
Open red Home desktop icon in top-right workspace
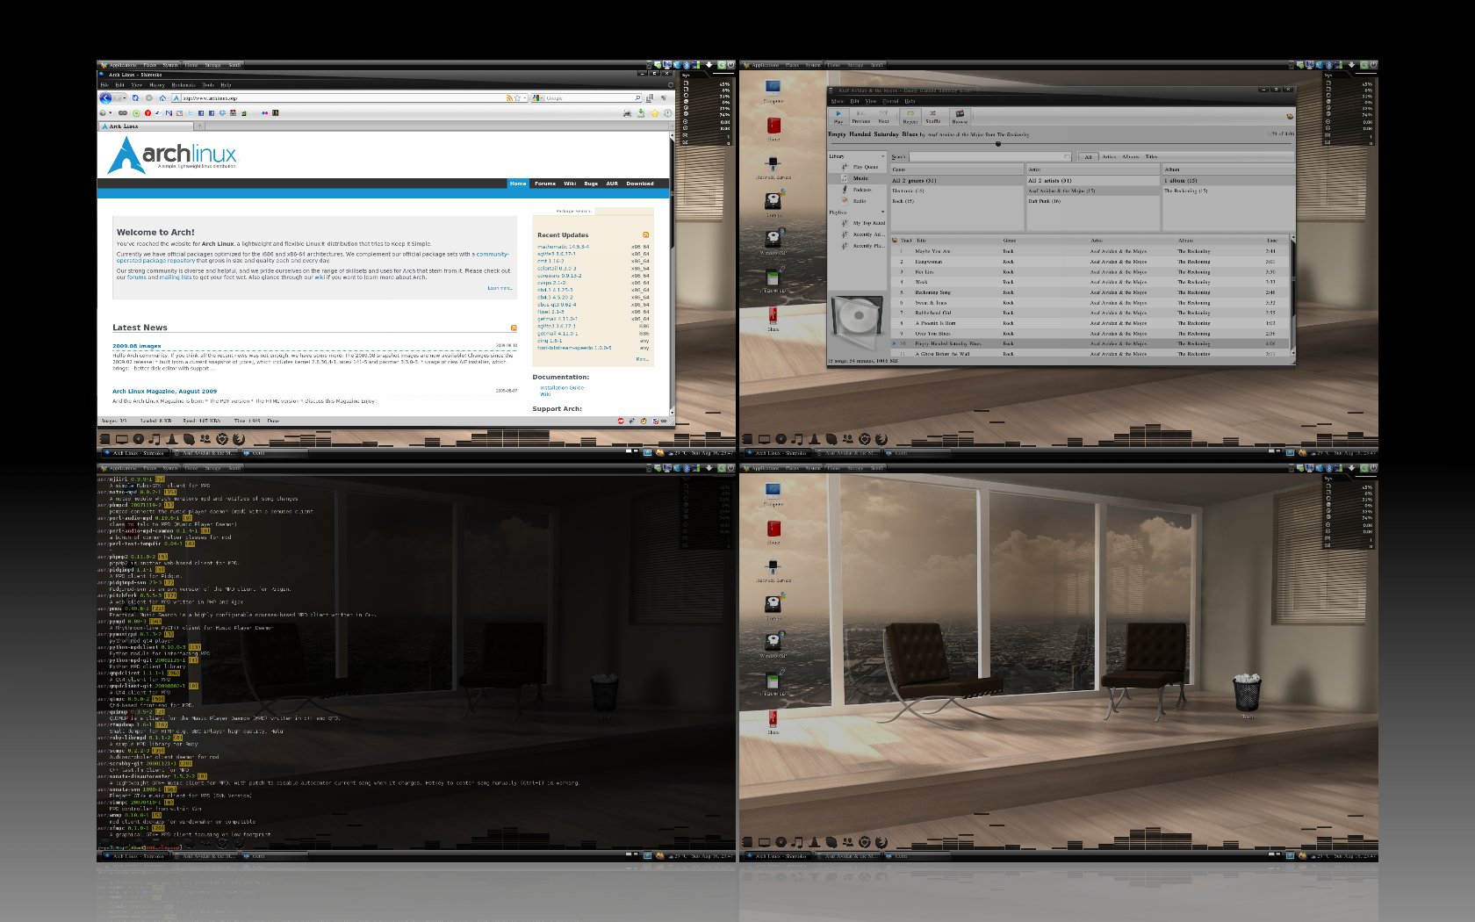click(x=773, y=128)
